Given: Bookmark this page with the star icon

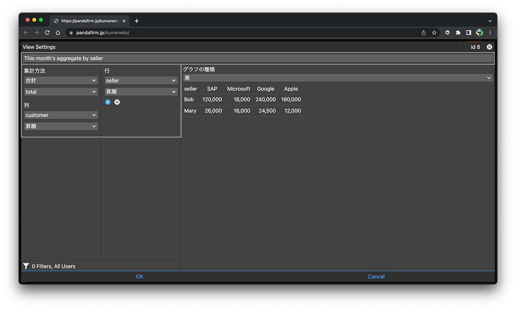Looking at the screenshot, I should tap(434, 33).
